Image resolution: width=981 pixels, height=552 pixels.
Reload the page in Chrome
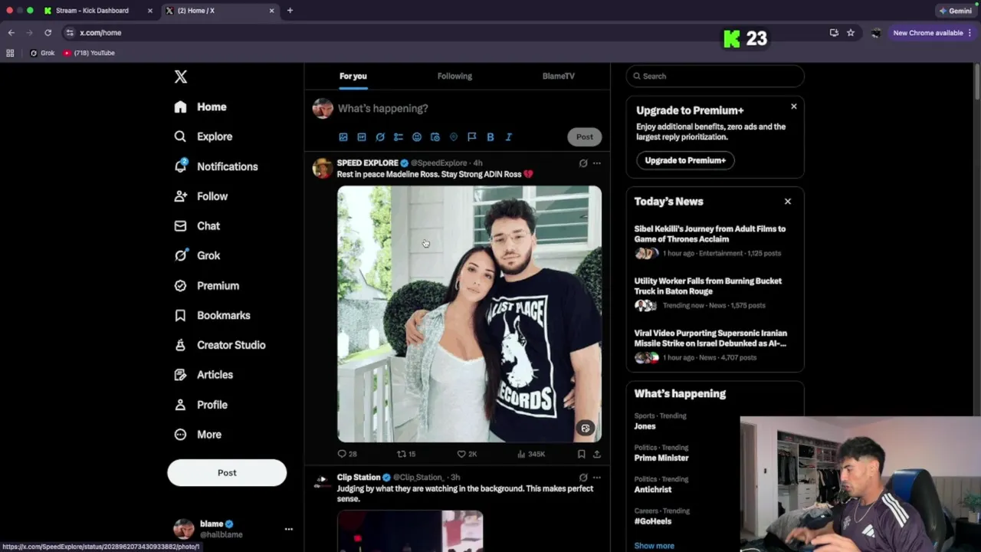coord(48,33)
